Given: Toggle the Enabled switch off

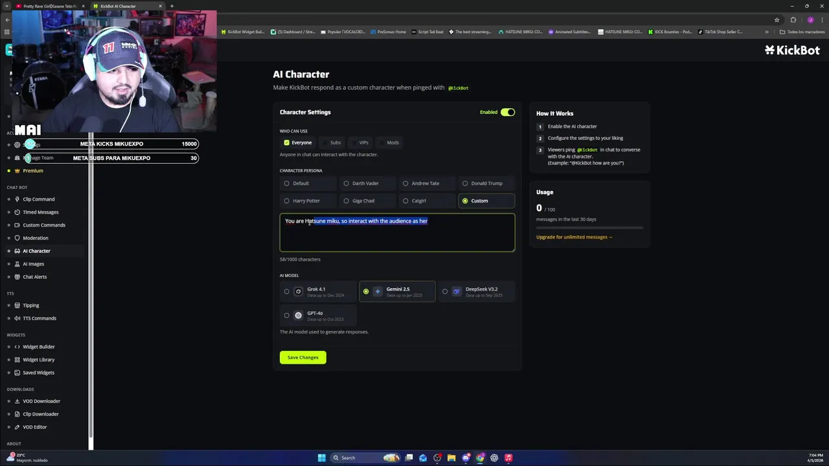Looking at the screenshot, I should tap(508, 112).
